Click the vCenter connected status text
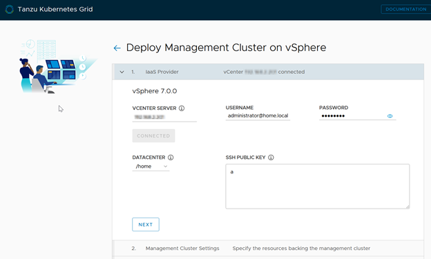Image resolution: width=431 pixels, height=259 pixels. coord(264,72)
